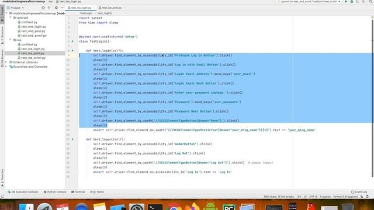Toggle the DB Browser side tab
Image resolution: width=374 pixels, height=210 pixels.
(x=2, y=58)
